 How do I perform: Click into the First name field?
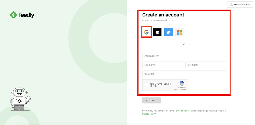[163, 65]
